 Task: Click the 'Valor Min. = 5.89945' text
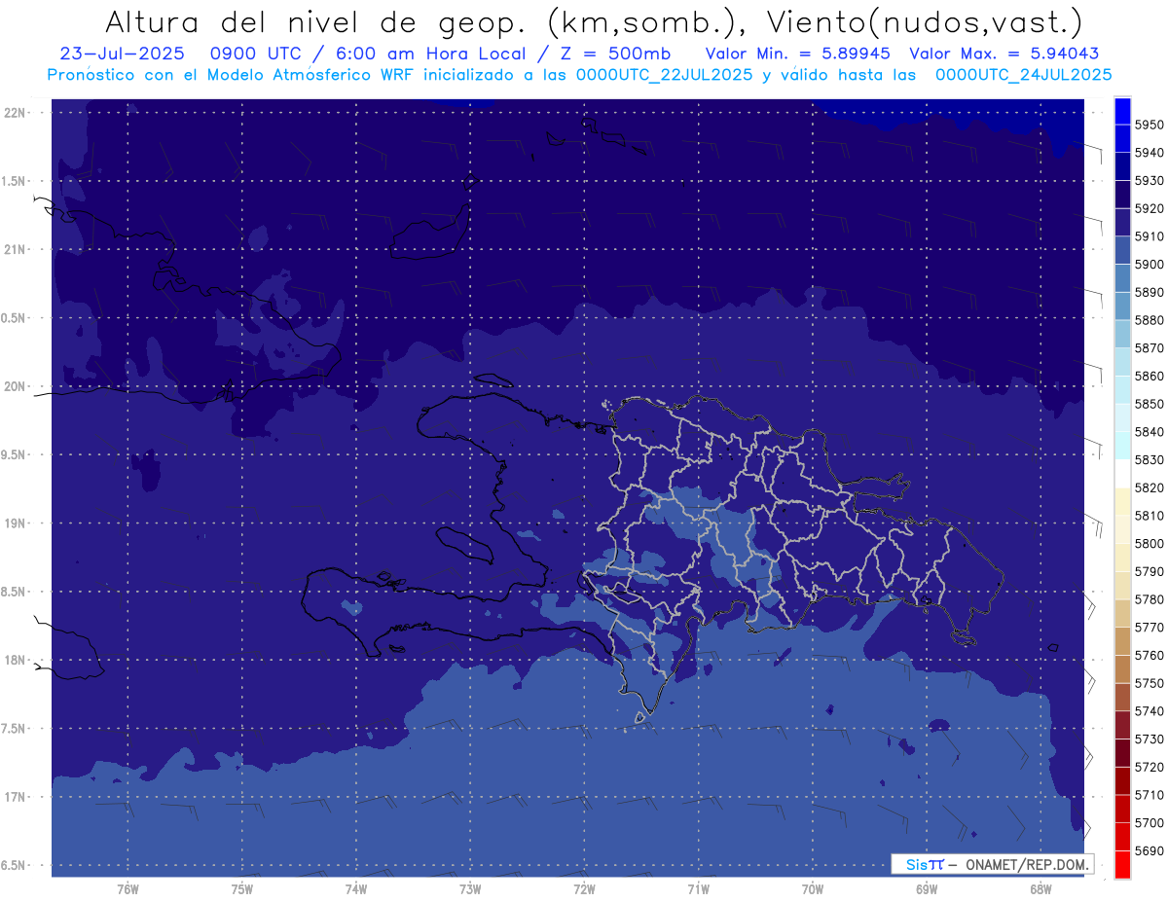tap(797, 54)
